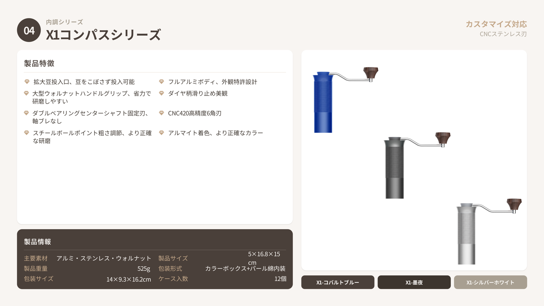The image size is (544, 306).
Task: Click diamond bullet beside 大型ウォルナットハンドル feature
Action: coord(27,93)
